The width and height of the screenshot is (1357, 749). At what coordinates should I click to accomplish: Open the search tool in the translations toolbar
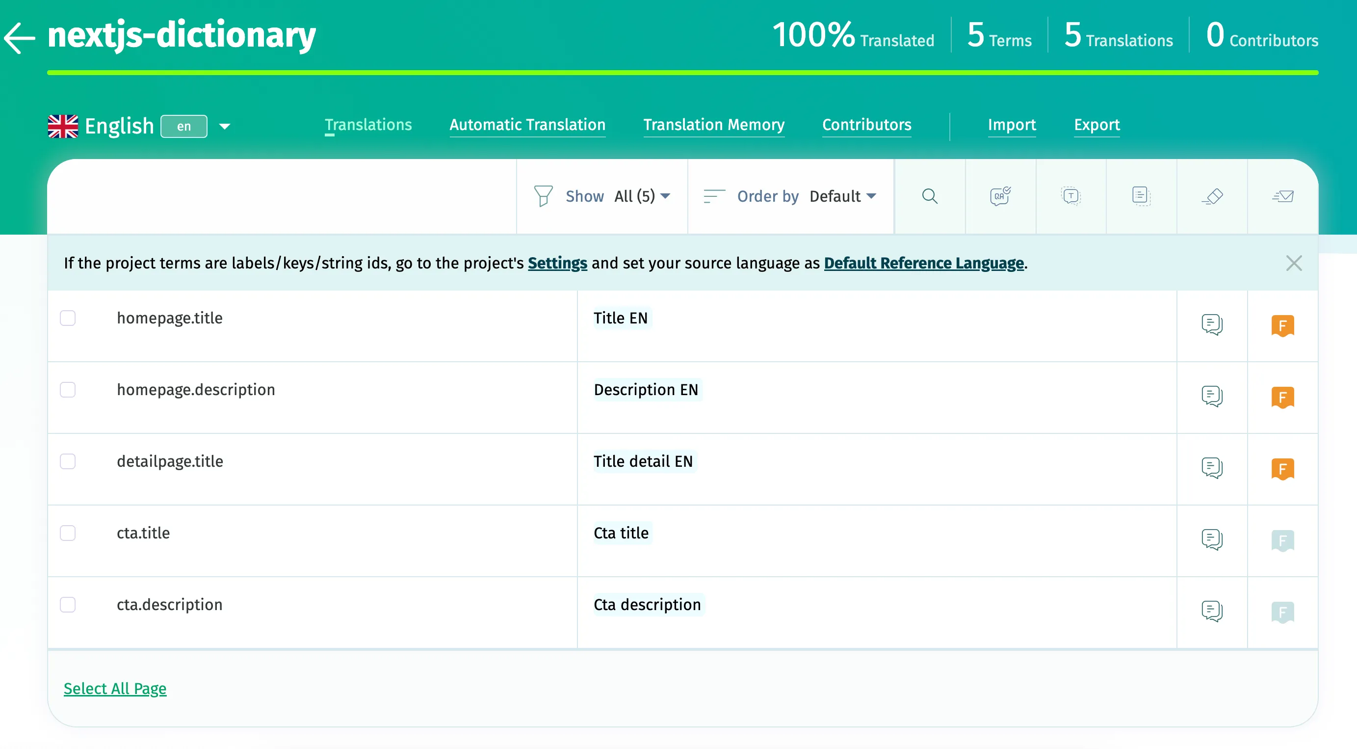tap(930, 196)
